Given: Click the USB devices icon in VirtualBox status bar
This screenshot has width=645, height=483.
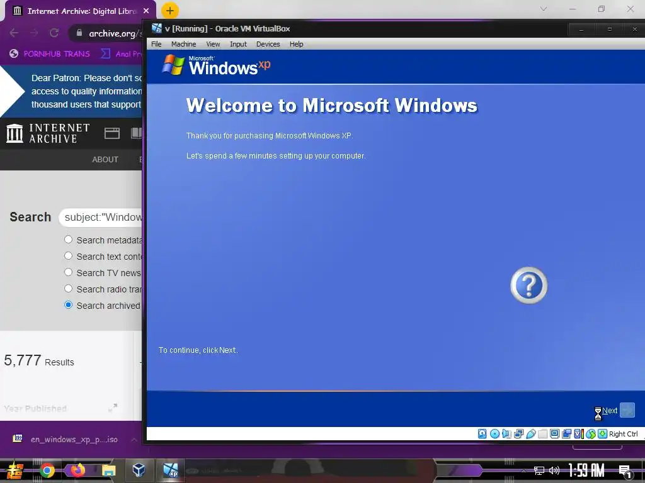Looking at the screenshot, I should [x=530, y=434].
